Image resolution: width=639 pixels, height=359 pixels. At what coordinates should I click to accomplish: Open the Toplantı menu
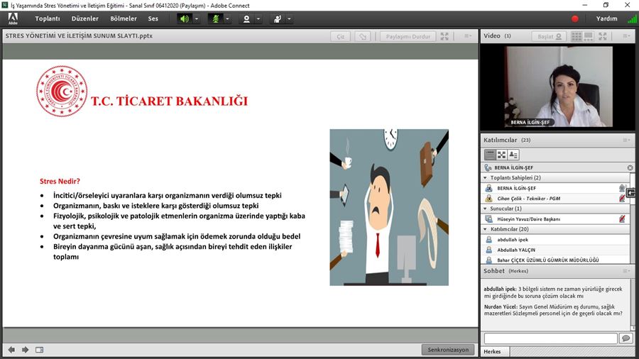coord(48,19)
